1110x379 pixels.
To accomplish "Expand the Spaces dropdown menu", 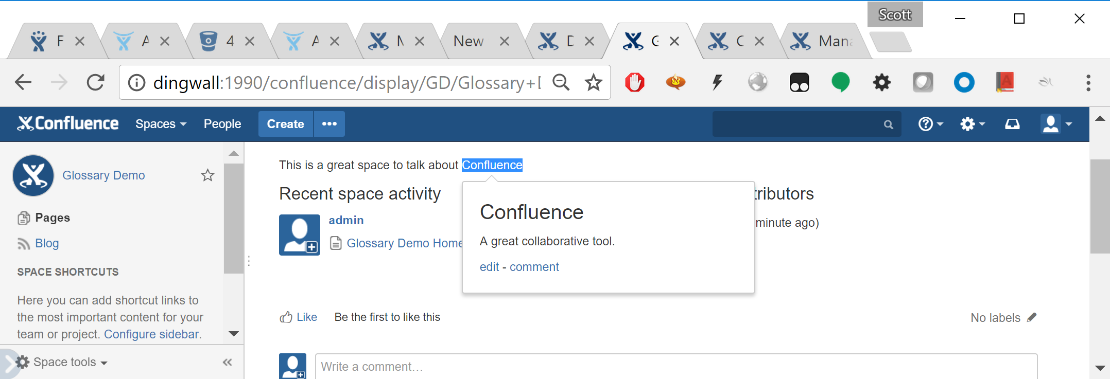I will pos(161,124).
